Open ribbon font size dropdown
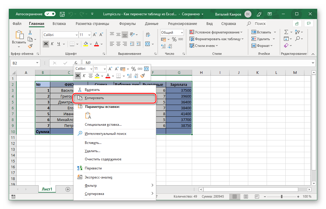The height and width of the screenshot is (209, 326). pos(89,35)
